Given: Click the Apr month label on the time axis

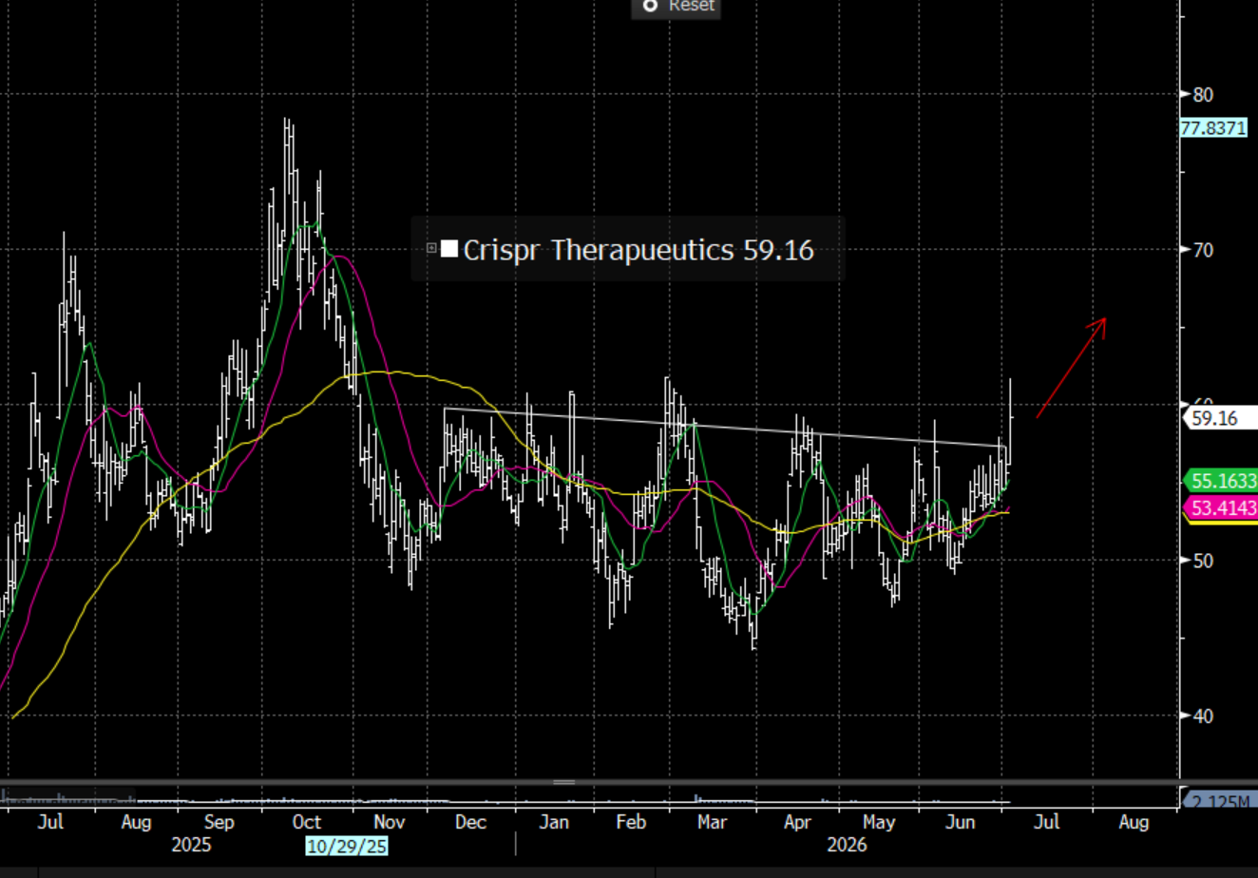Looking at the screenshot, I should coord(797,822).
